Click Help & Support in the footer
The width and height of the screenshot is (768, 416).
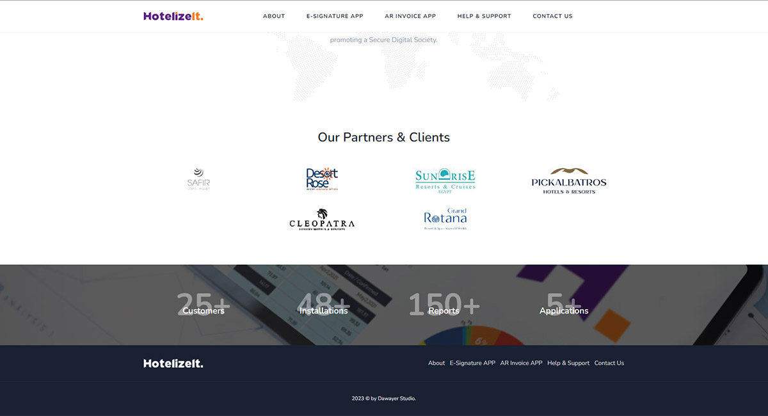568,363
